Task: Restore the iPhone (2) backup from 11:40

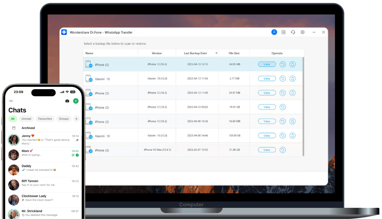Action: tap(283, 93)
